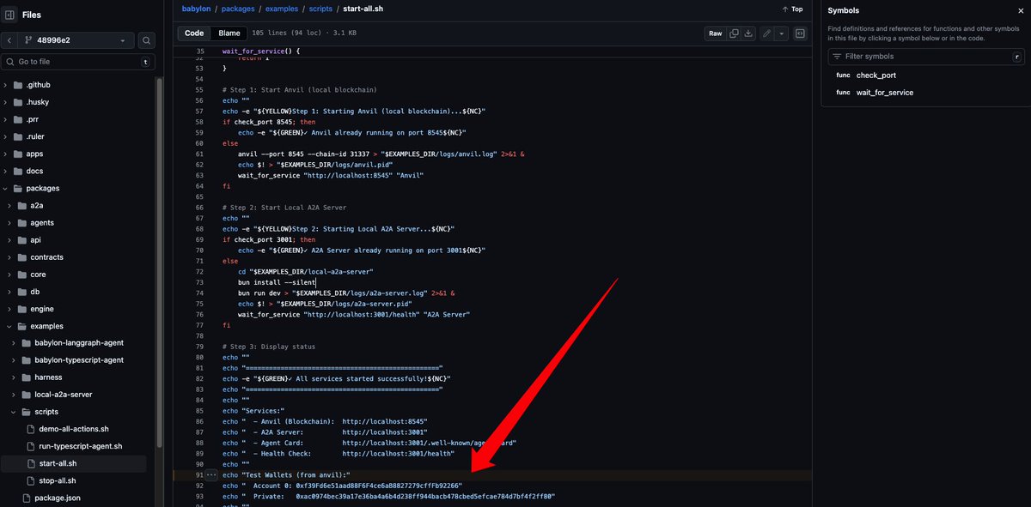Viewport: 1031px width, 507px height.
Task: Expand the apps folder chevron
Action: pyautogui.click(x=6, y=154)
